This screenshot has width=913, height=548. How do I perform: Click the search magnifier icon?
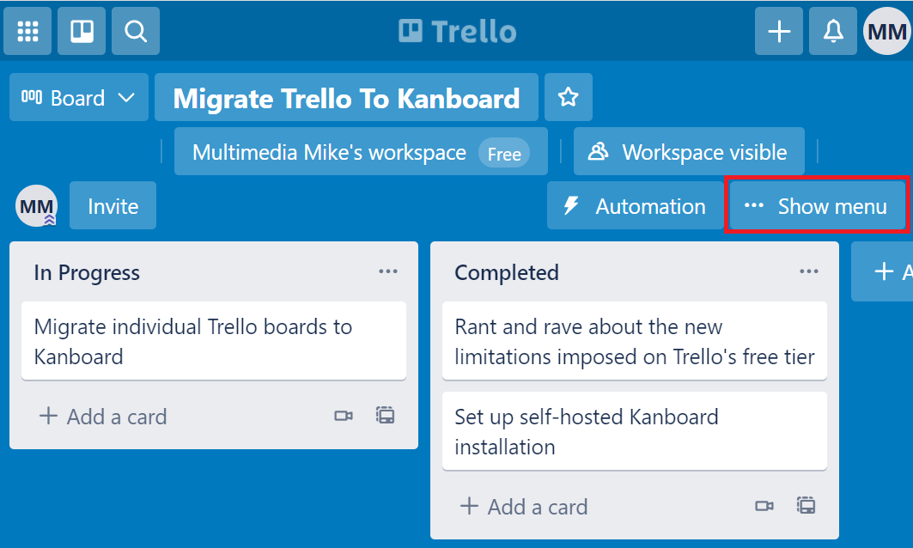(136, 31)
